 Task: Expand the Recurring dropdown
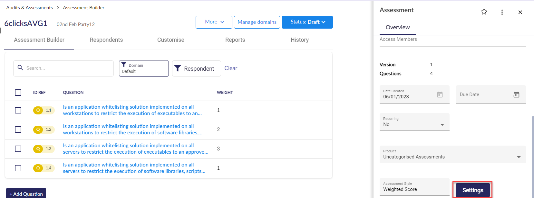click(442, 125)
